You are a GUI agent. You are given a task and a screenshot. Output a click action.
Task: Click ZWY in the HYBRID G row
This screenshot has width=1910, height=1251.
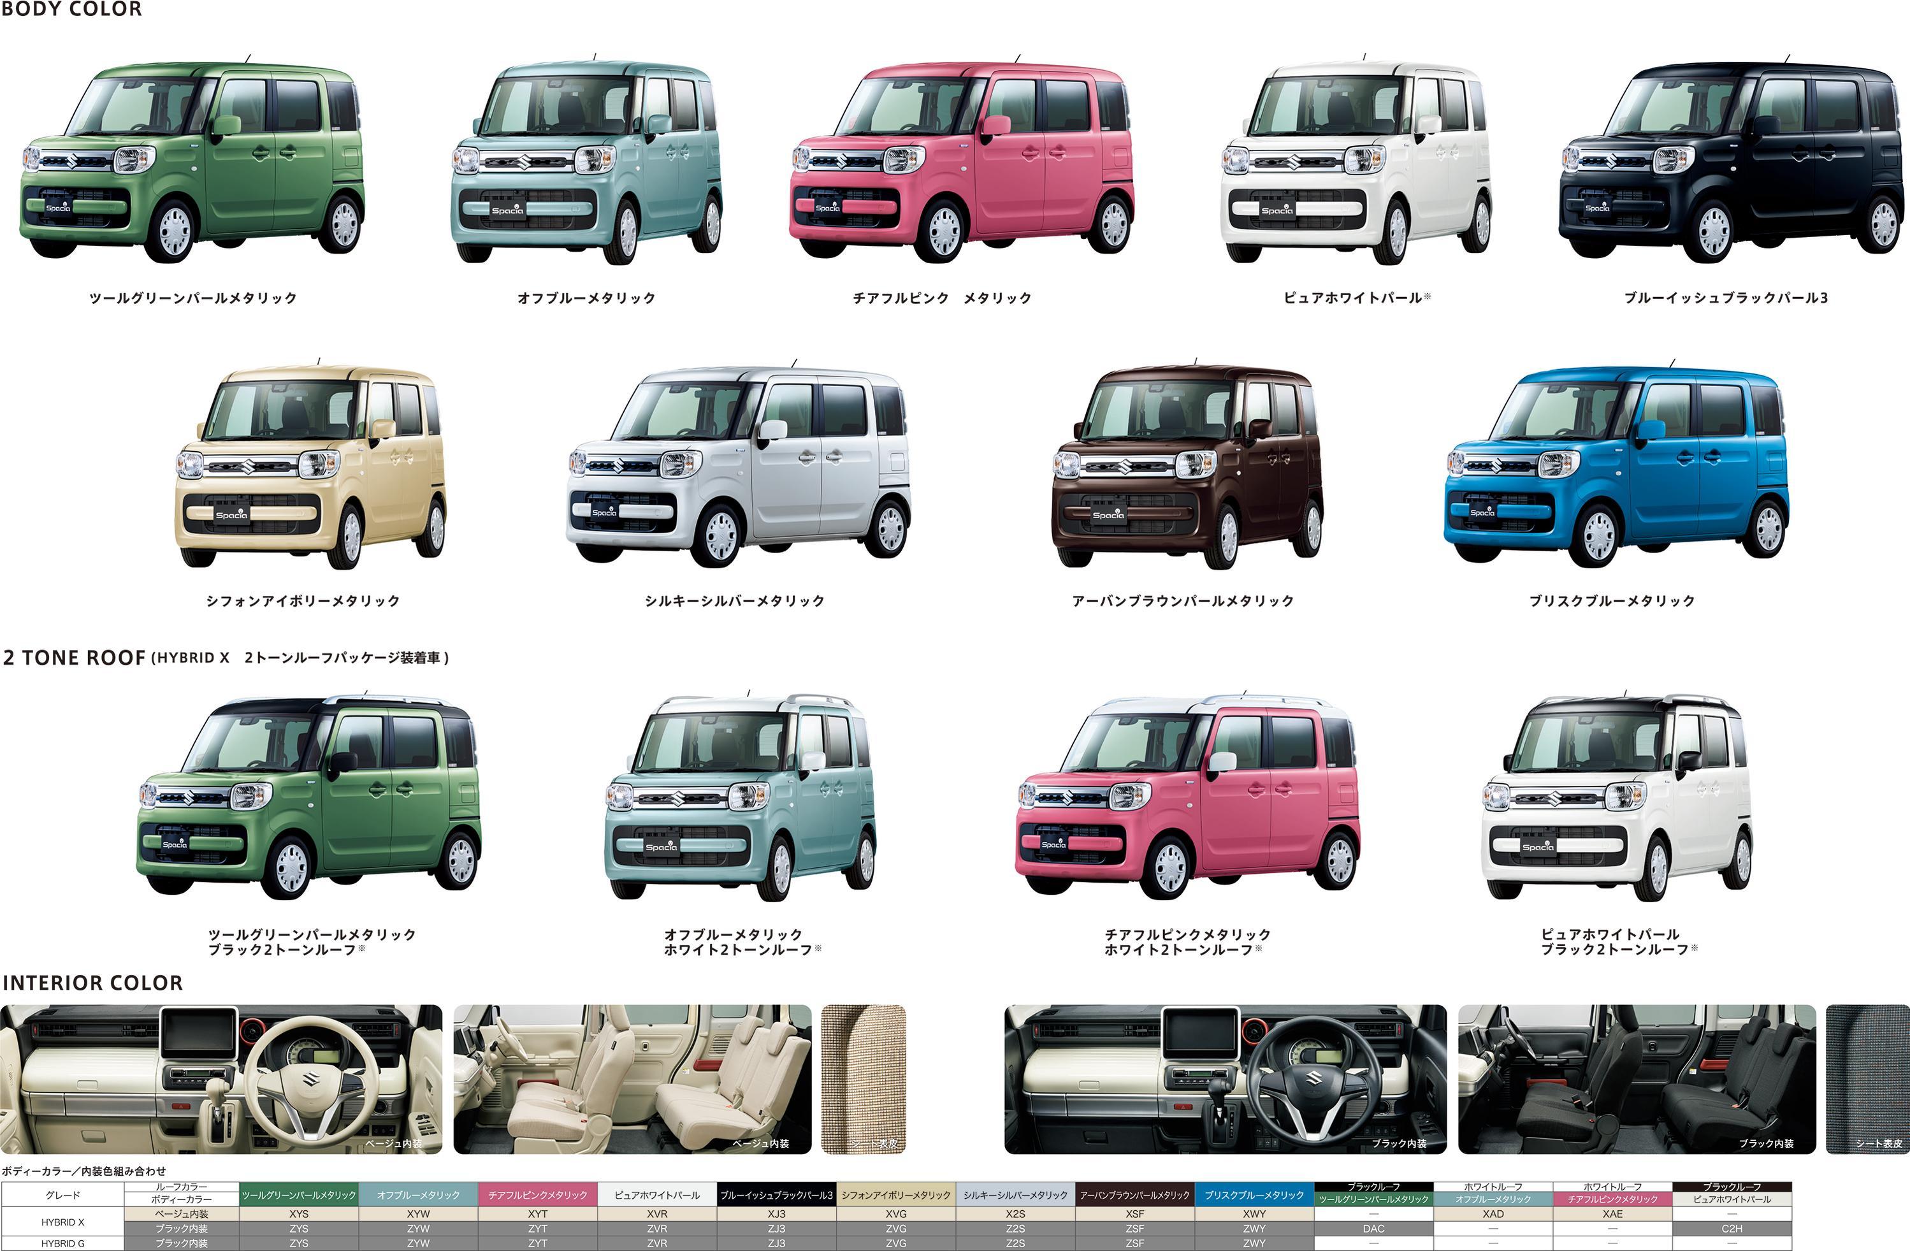point(1254,1243)
